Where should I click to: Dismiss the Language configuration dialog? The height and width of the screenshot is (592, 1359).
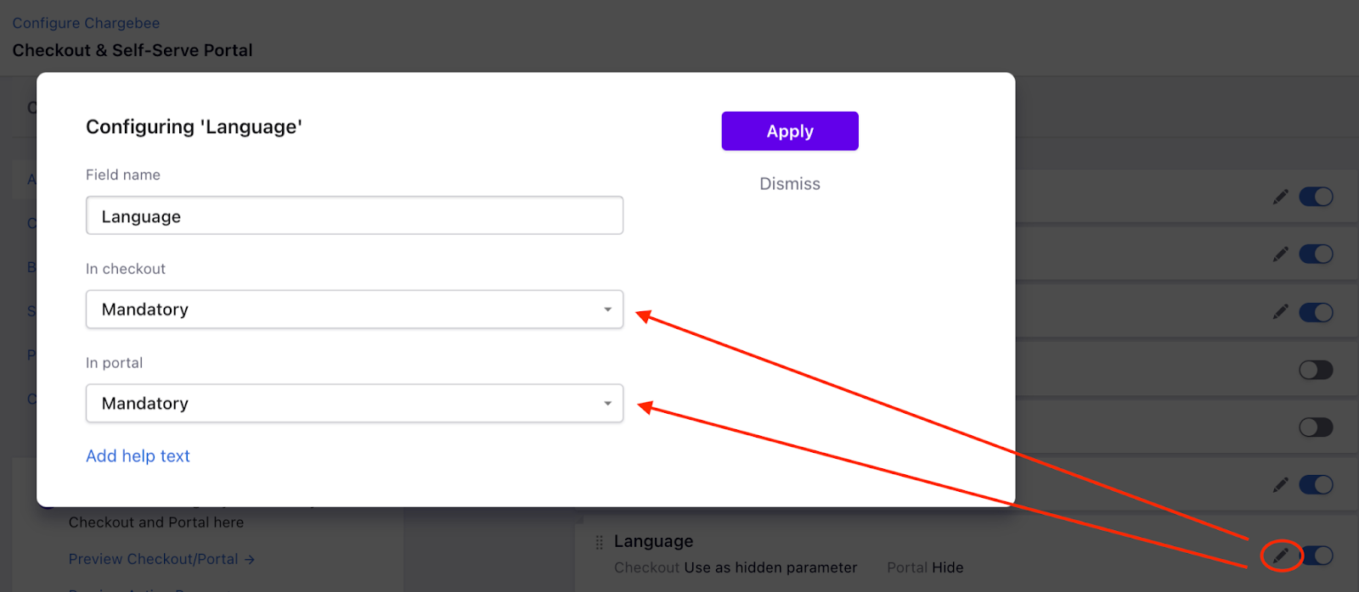(x=790, y=184)
